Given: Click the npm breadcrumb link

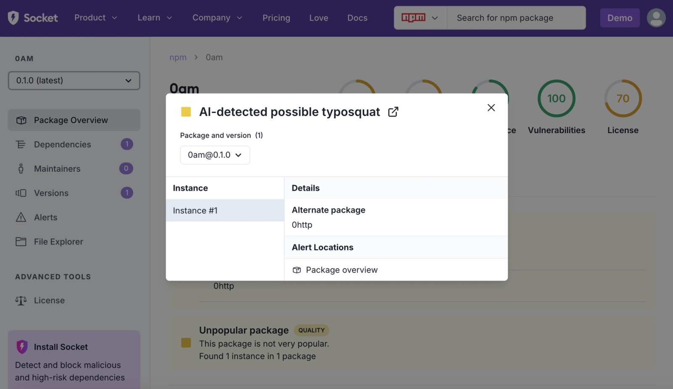Looking at the screenshot, I should pos(178,58).
